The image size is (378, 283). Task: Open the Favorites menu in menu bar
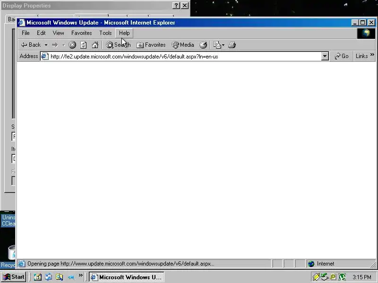(81, 33)
